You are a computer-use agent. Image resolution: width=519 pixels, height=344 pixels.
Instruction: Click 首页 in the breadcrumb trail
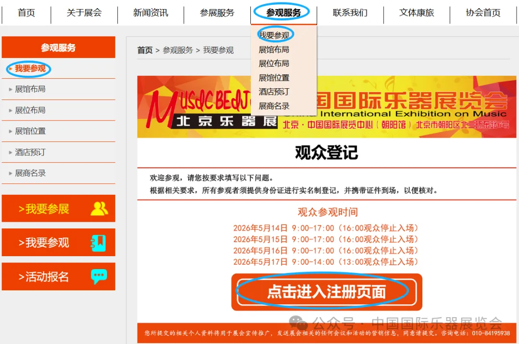coord(145,50)
